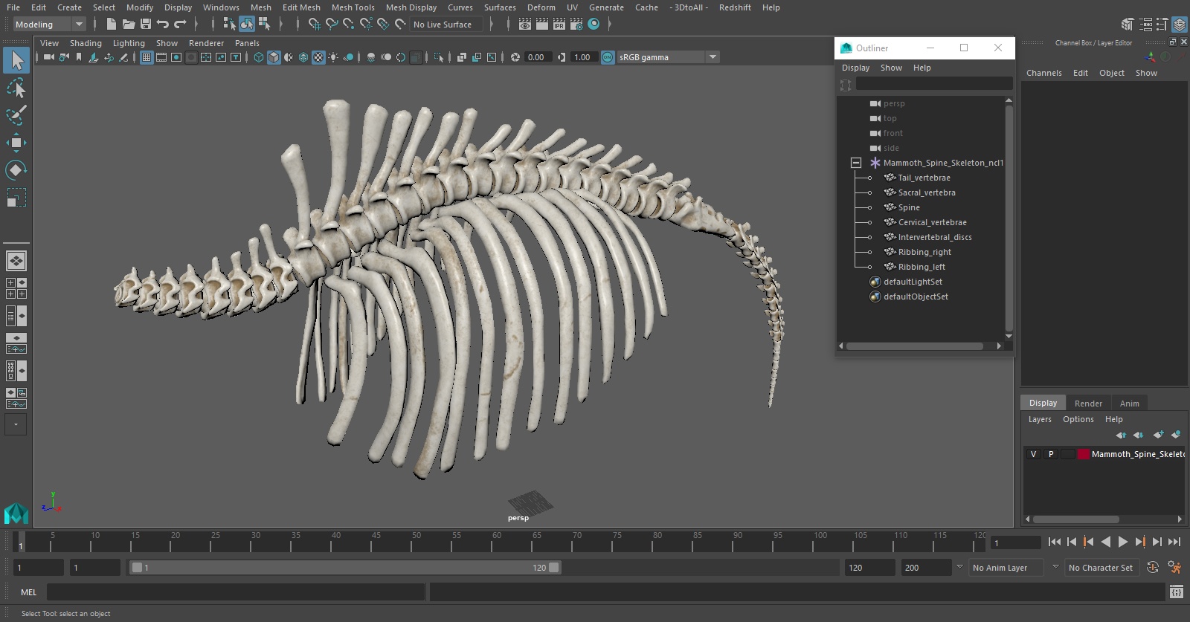
Task: Toggle viewport grid display
Action: [147, 57]
